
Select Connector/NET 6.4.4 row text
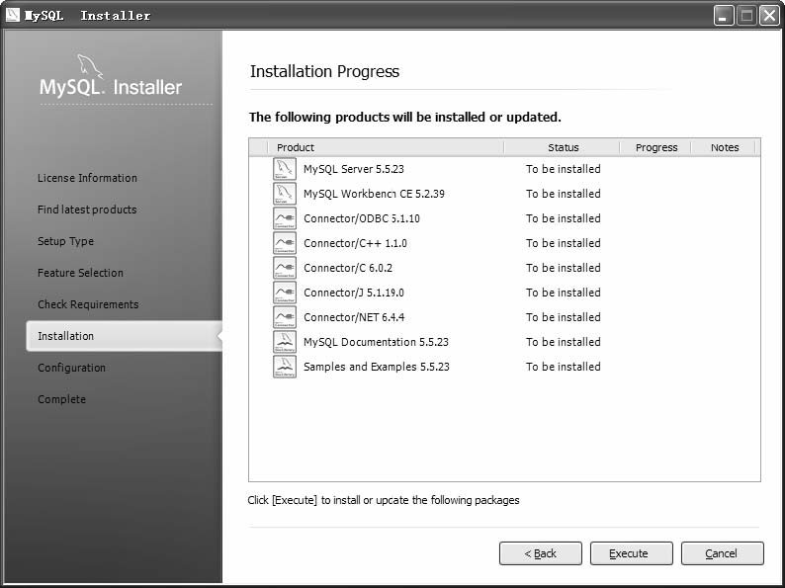point(354,317)
